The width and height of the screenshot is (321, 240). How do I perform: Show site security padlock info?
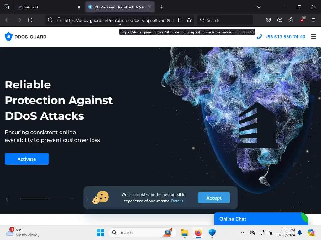point(59,20)
